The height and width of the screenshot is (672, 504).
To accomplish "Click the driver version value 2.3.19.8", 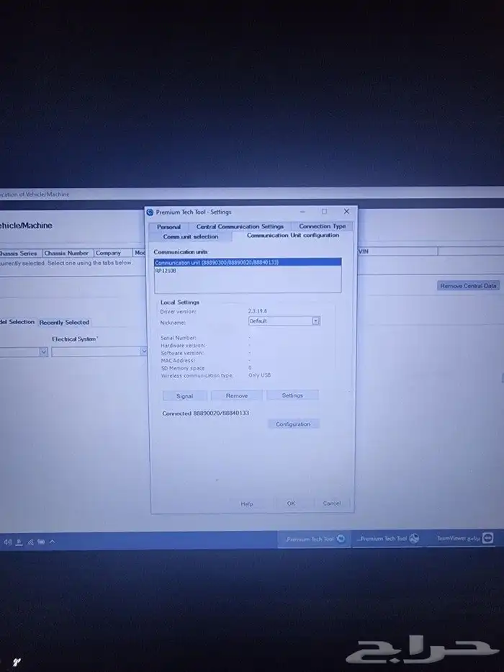I will pos(258,311).
